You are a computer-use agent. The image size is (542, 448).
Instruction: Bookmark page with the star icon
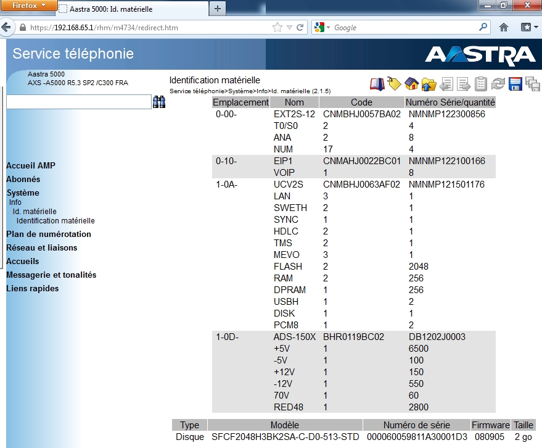277,27
